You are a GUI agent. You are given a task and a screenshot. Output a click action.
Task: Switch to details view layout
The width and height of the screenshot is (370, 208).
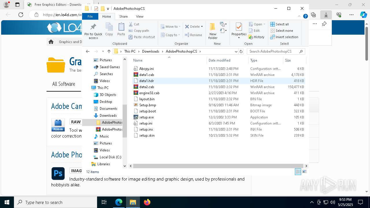(x=298, y=172)
